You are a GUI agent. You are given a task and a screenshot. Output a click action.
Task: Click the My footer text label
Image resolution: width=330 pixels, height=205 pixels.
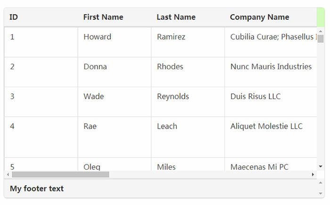pos(37,189)
